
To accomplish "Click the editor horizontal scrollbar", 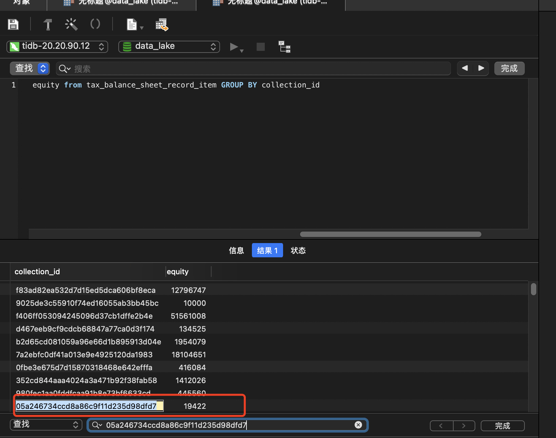I will coord(390,234).
